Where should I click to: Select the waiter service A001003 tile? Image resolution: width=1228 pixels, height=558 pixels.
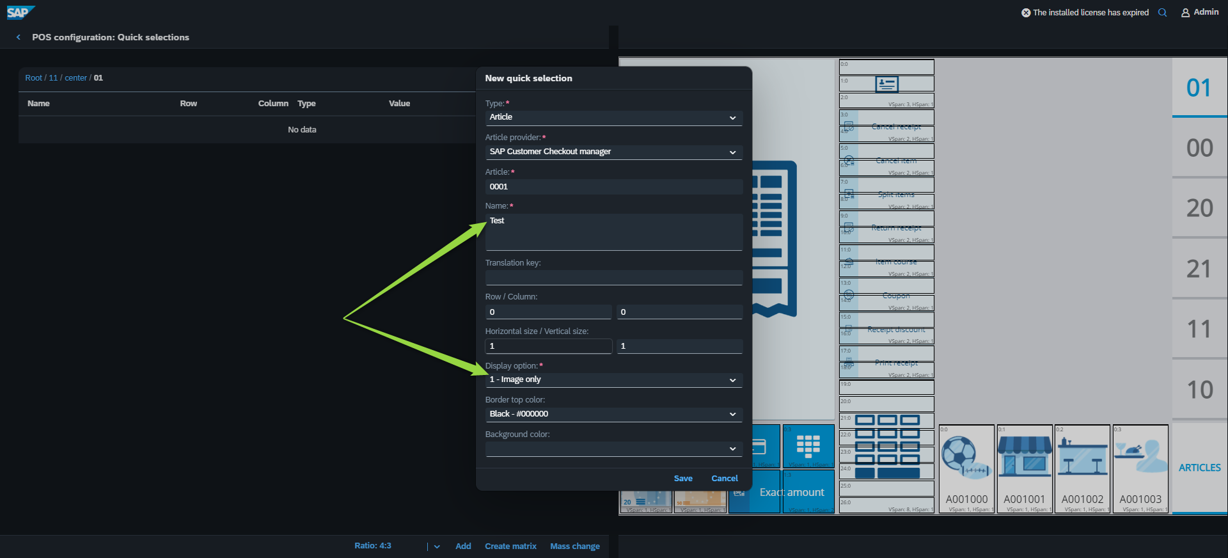click(x=1140, y=468)
